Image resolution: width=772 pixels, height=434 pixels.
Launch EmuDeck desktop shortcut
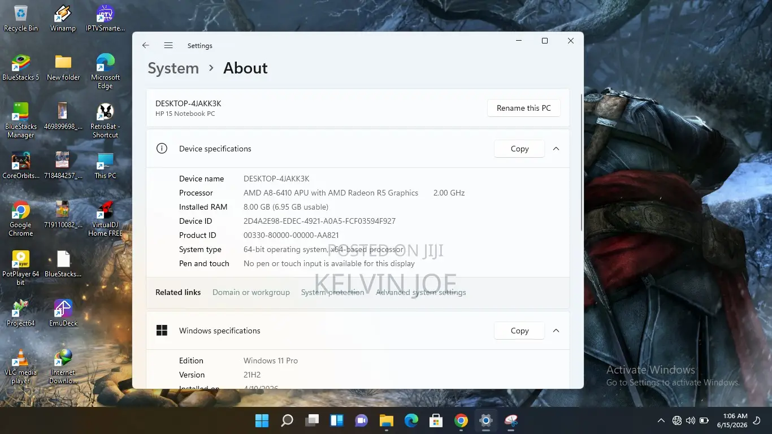point(63,313)
